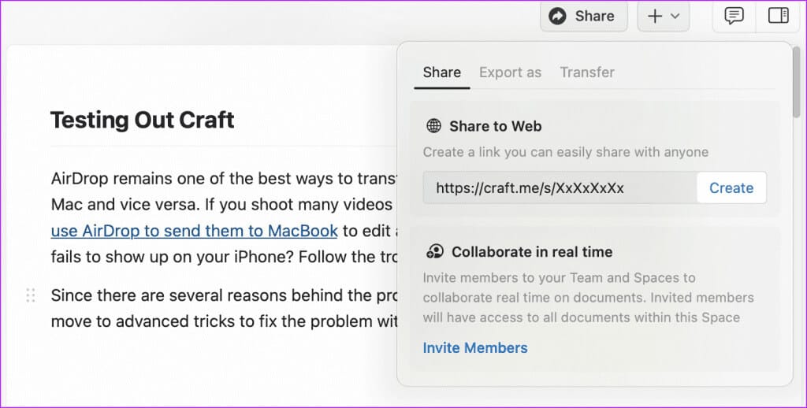Viewport: 807px width, 408px height.
Task: Switch to the Share tab
Action: [441, 72]
